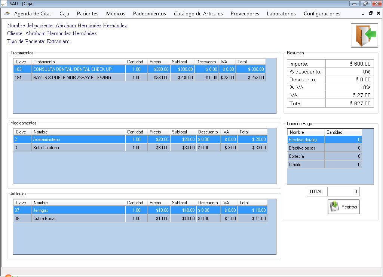Open the Catálogo de Artículos menu
383x277 pixels.
198,14
